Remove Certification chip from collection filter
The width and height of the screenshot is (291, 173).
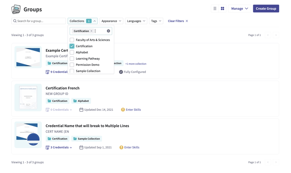pos(91,31)
